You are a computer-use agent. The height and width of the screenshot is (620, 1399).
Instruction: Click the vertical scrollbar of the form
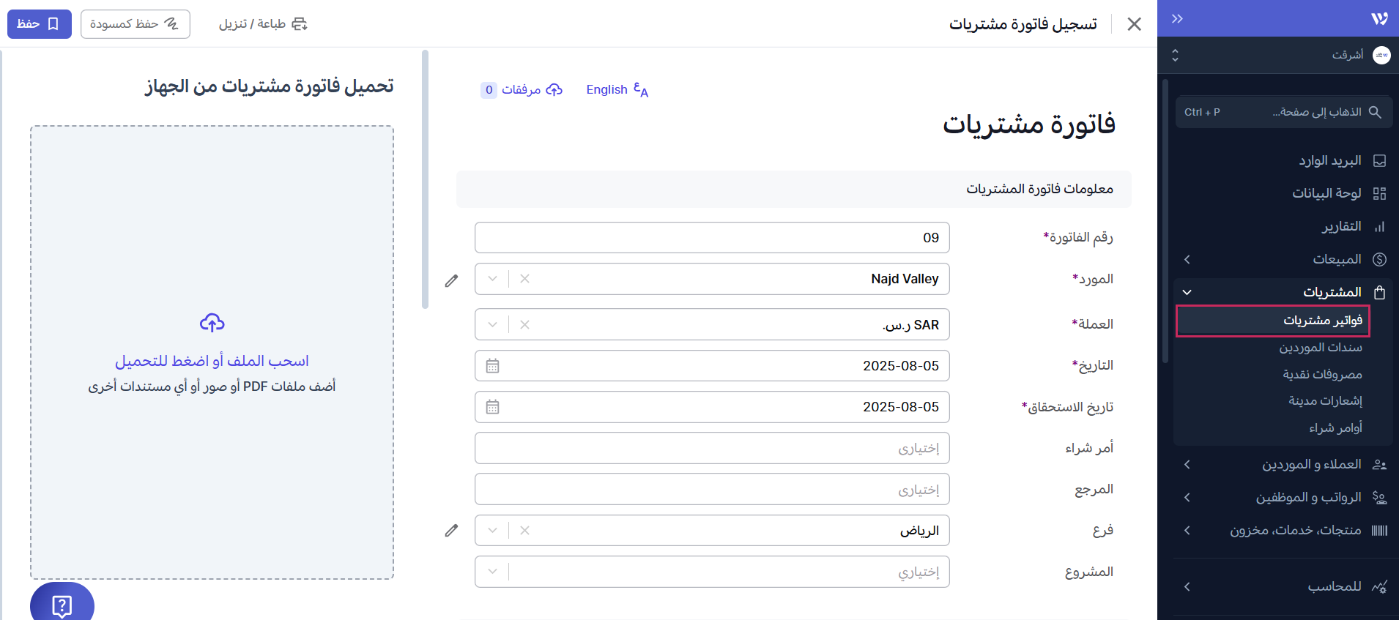[x=425, y=179]
